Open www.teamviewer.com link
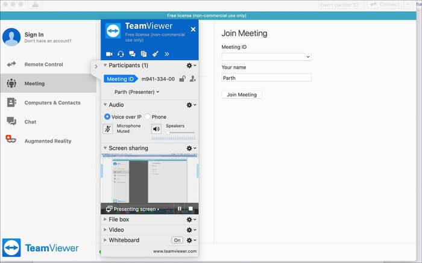Screen dimensions: 422x263 coord(175,251)
